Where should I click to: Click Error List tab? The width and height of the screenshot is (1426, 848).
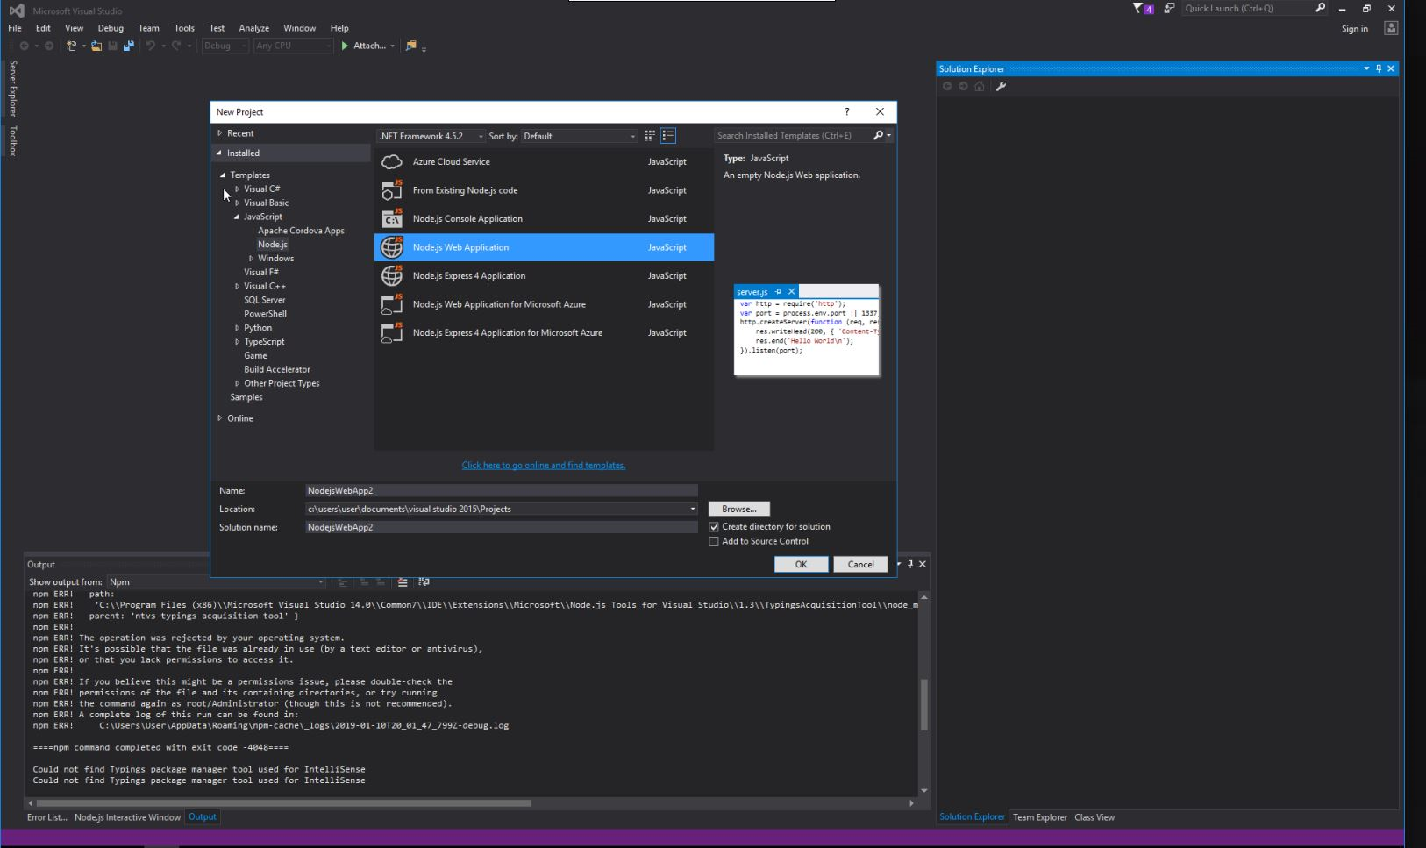click(46, 817)
